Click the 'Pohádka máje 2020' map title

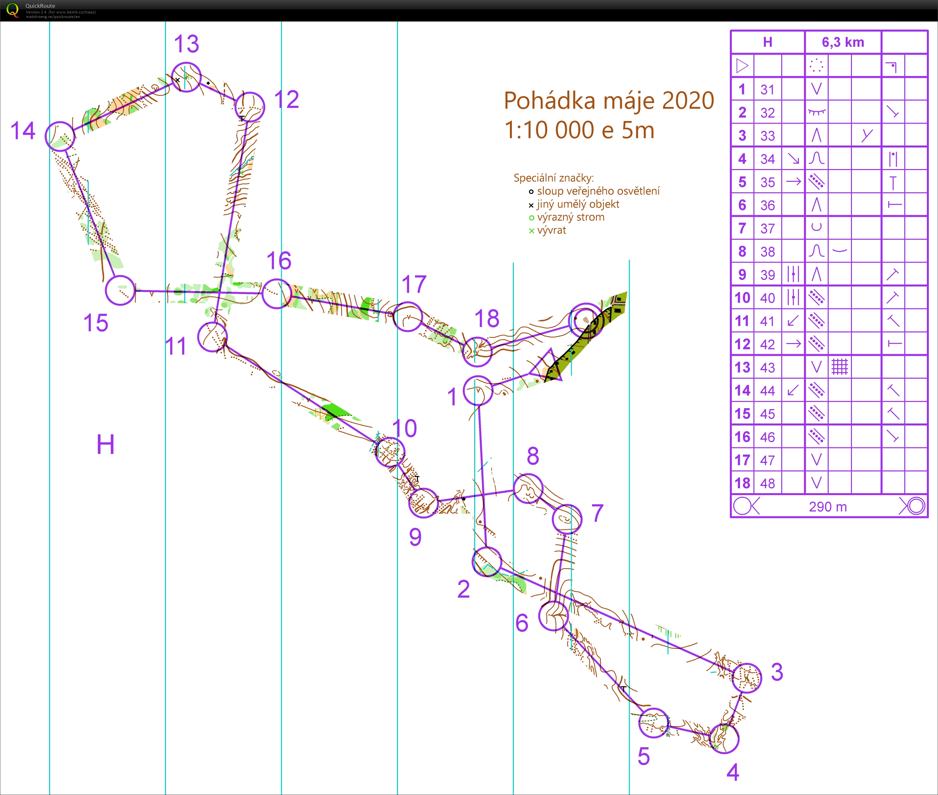(x=609, y=100)
